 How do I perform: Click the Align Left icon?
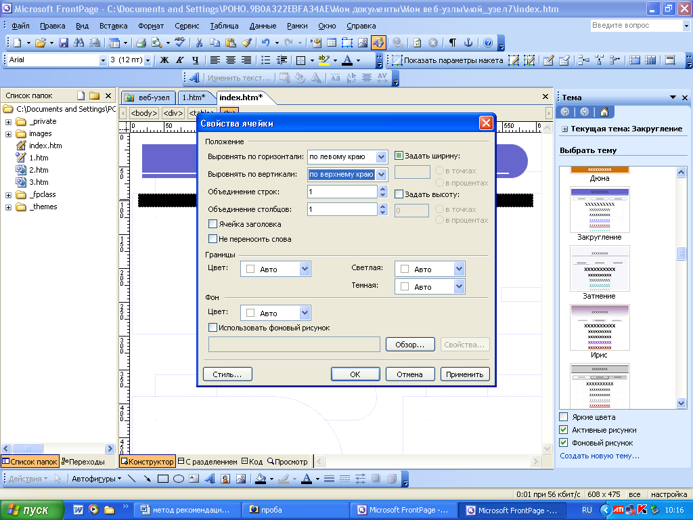point(215,60)
